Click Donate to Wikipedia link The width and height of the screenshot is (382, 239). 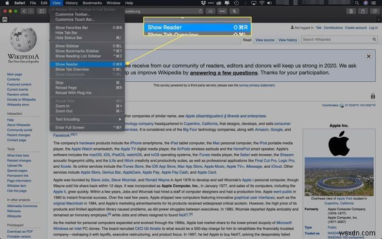(x=21, y=99)
